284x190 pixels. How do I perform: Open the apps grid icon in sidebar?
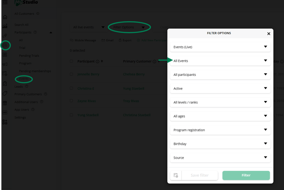pyautogui.click(x=5, y=122)
